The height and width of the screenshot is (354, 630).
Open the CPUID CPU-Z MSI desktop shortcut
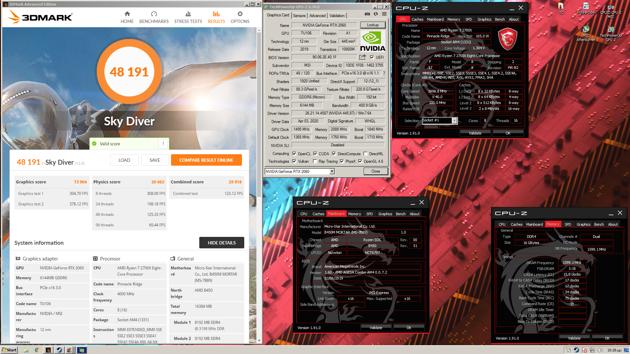(611, 10)
